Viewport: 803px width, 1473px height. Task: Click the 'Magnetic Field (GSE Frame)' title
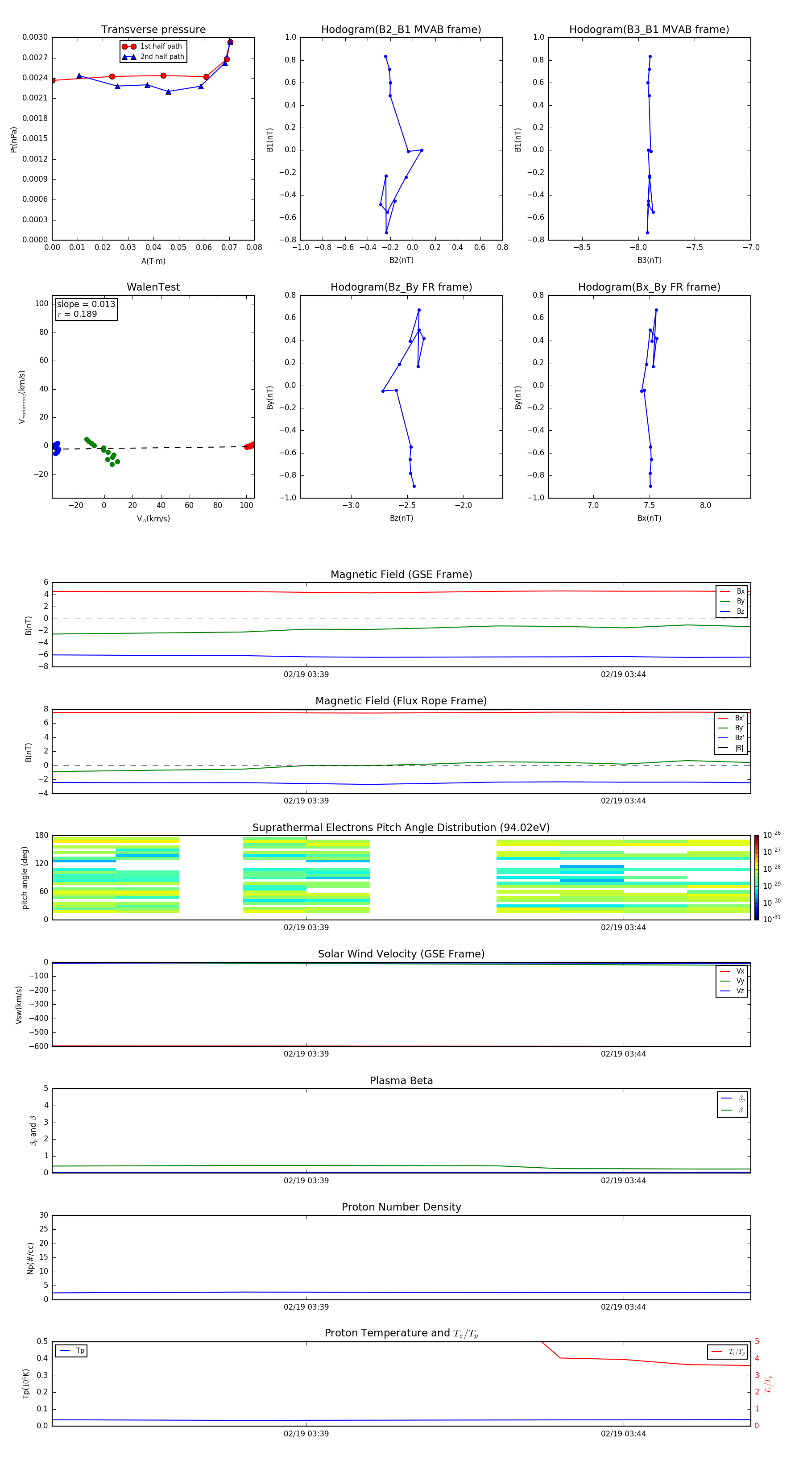pyautogui.click(x=401, y=574)
